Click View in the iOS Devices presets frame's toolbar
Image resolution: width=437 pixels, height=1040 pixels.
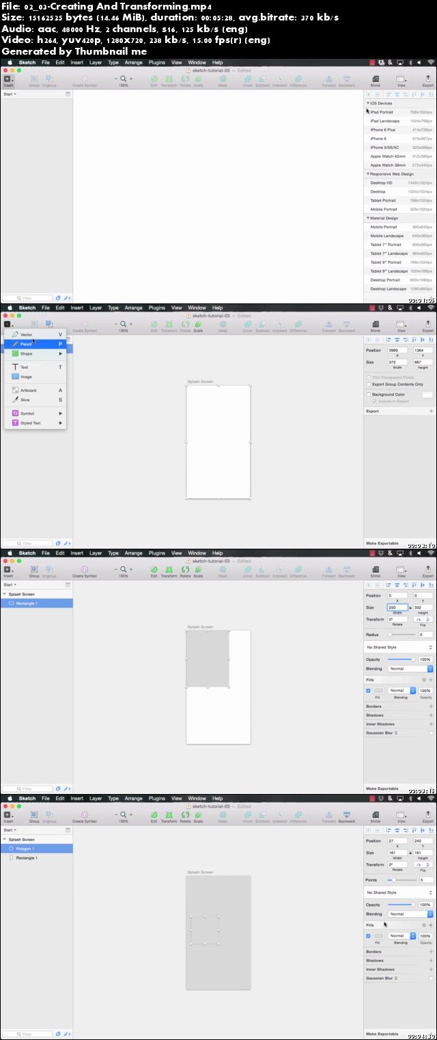401,80
